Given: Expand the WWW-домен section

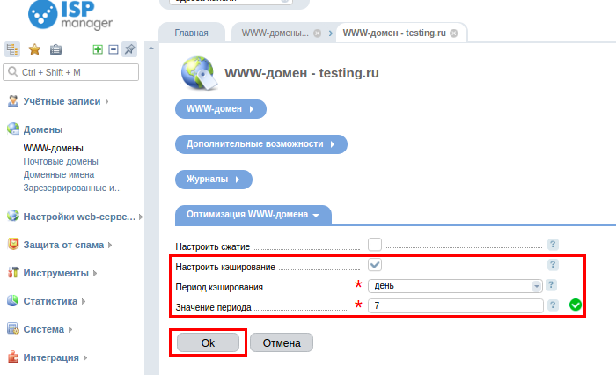Looking at the screenshot, I should point(221,109).
